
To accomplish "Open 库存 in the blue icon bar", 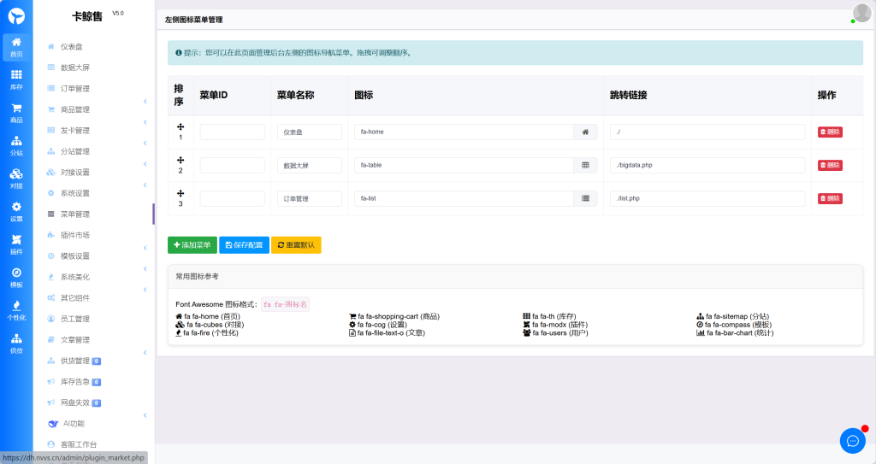I will coord(16,79).
